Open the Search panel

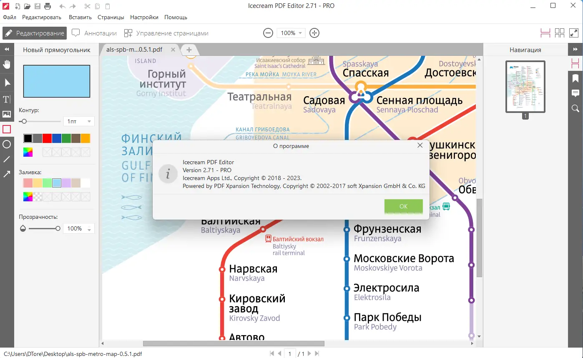[x=576, y=108]
